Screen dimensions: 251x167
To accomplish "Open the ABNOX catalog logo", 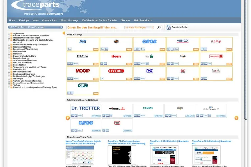I will tap(182, 41).
